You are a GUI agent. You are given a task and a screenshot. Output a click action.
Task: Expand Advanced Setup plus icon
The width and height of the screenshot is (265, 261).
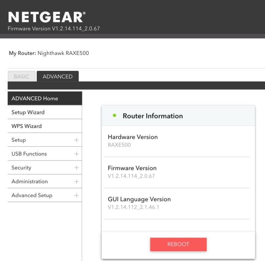76,196
